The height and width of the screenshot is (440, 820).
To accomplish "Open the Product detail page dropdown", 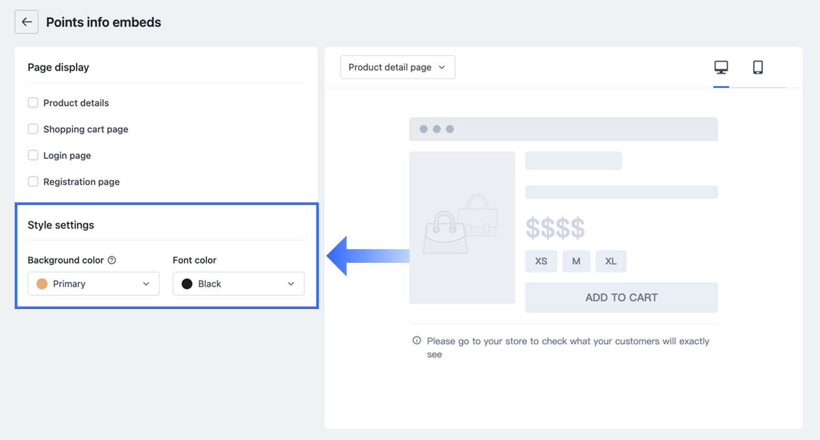I will [x=397, y=67].
